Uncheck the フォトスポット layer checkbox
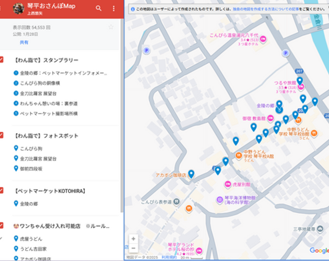This screenshot has width=329, height=261. coord(1,135)
